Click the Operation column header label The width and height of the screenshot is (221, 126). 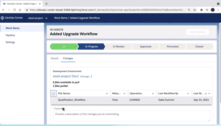136,93
